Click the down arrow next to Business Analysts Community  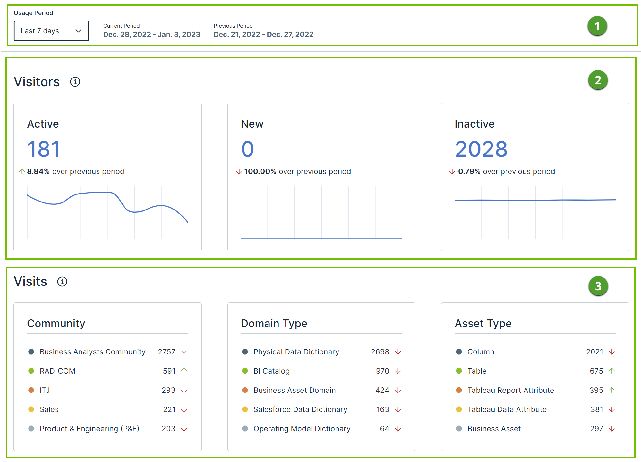point(184,351)
